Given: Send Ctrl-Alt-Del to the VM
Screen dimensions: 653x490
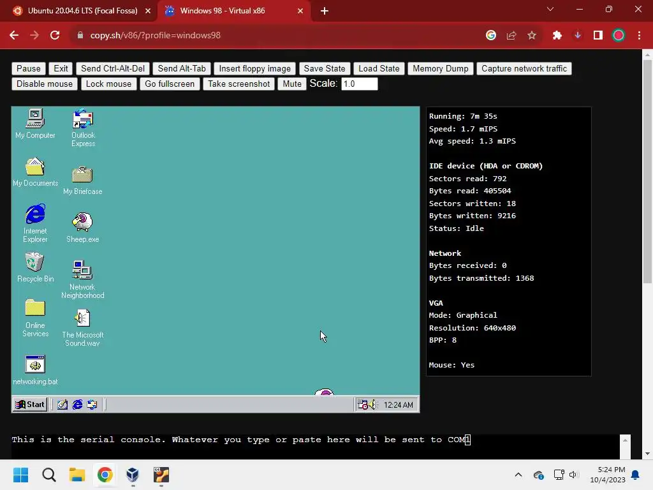Looking at the screenshot, I should coord(113,69).
